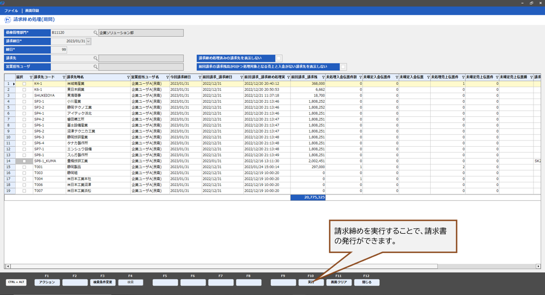
Task: Click the F12 閉じる button
Action: point(367,282)
